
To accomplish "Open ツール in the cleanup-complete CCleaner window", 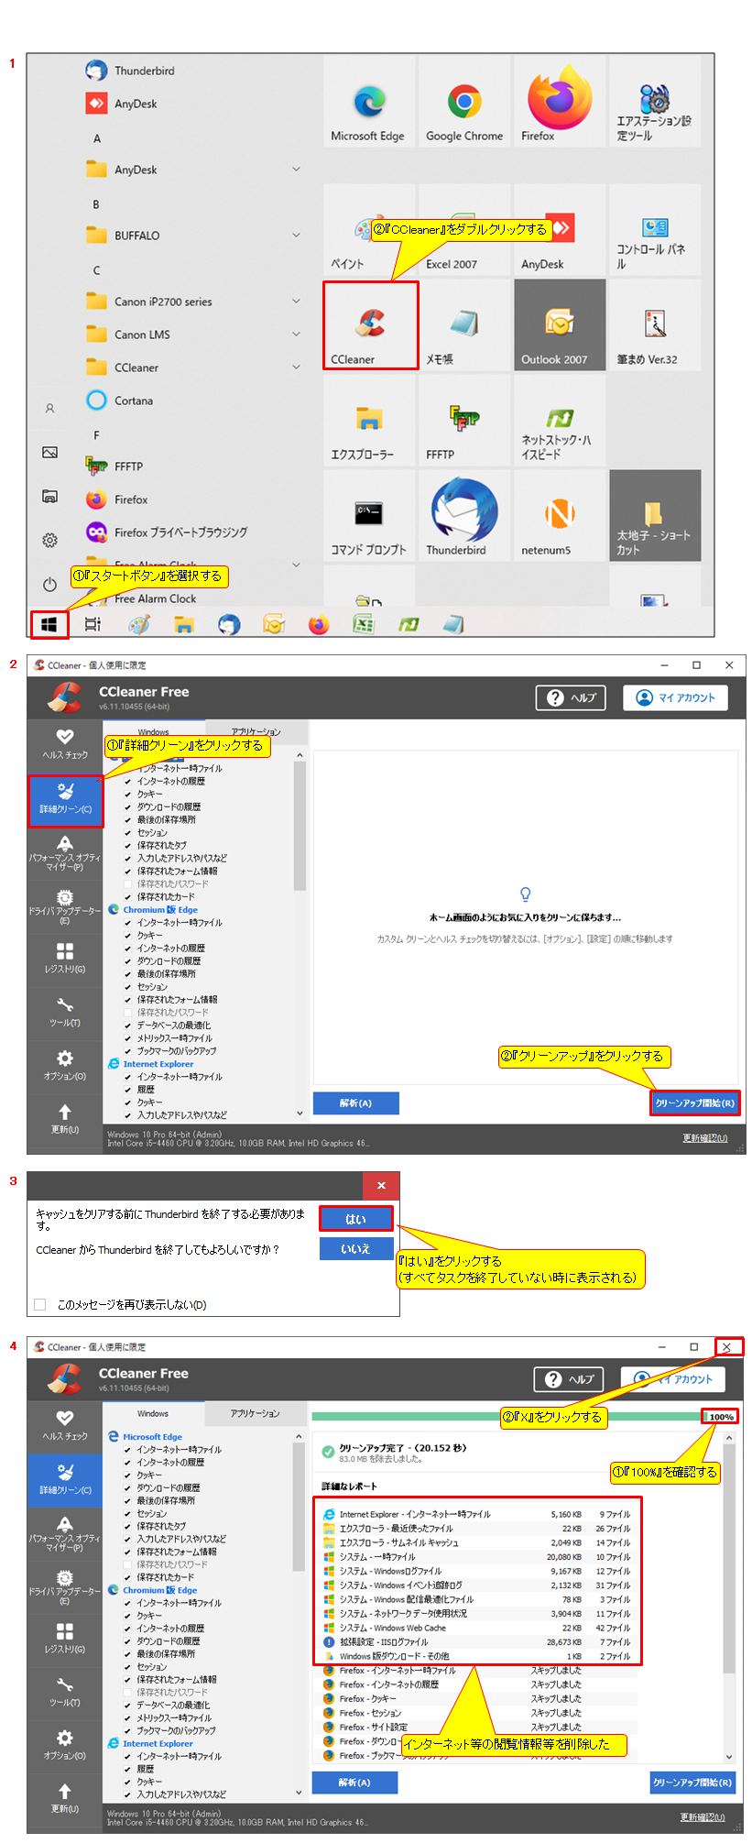I will tap(65, 1692).
